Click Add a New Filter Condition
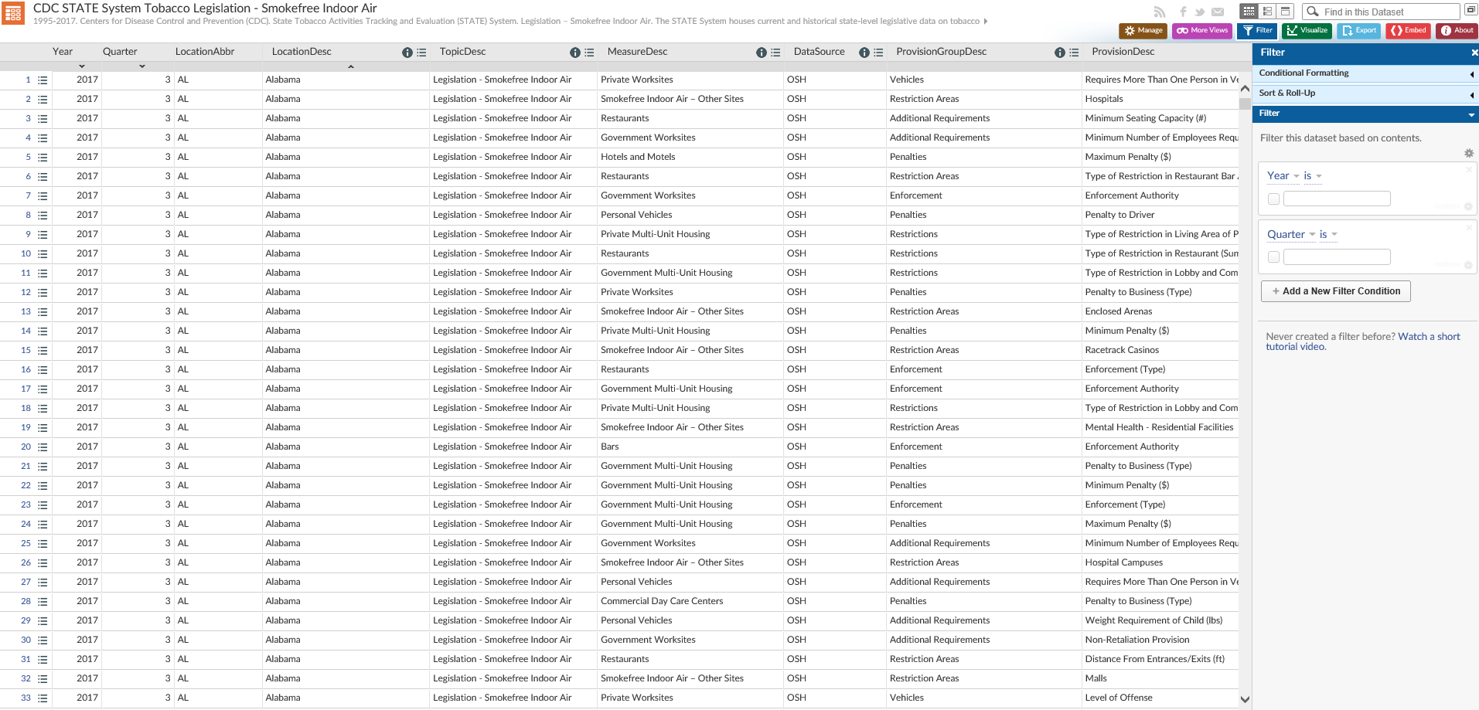Viewport: 1479px width, 710px height. coord(1336,291)
